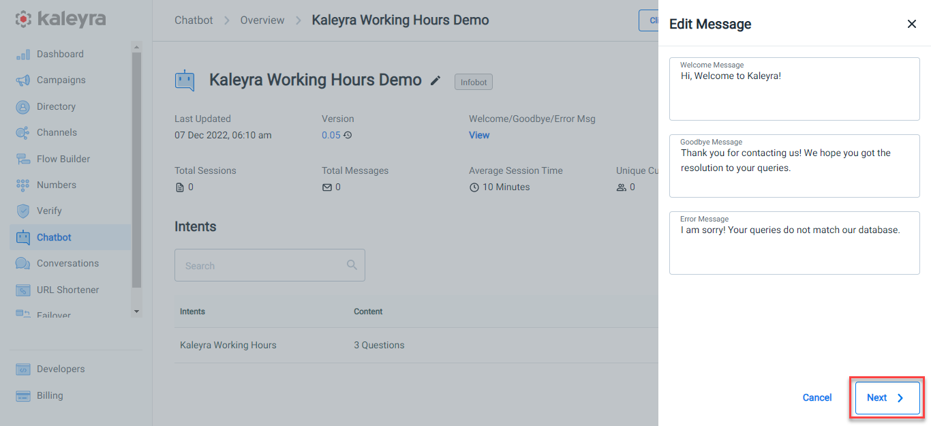Click the sidebar scroll down arrow
The image size is (931, 426).
coord(137,311)
